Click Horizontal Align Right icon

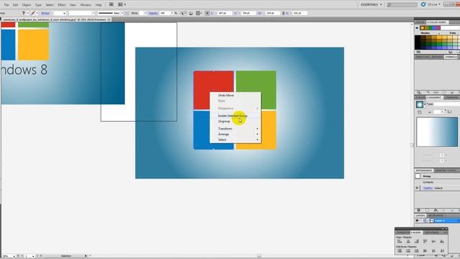point(416,242)
